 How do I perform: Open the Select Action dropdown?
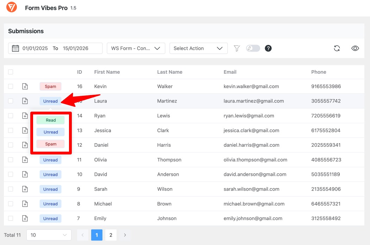pos(198,48)
